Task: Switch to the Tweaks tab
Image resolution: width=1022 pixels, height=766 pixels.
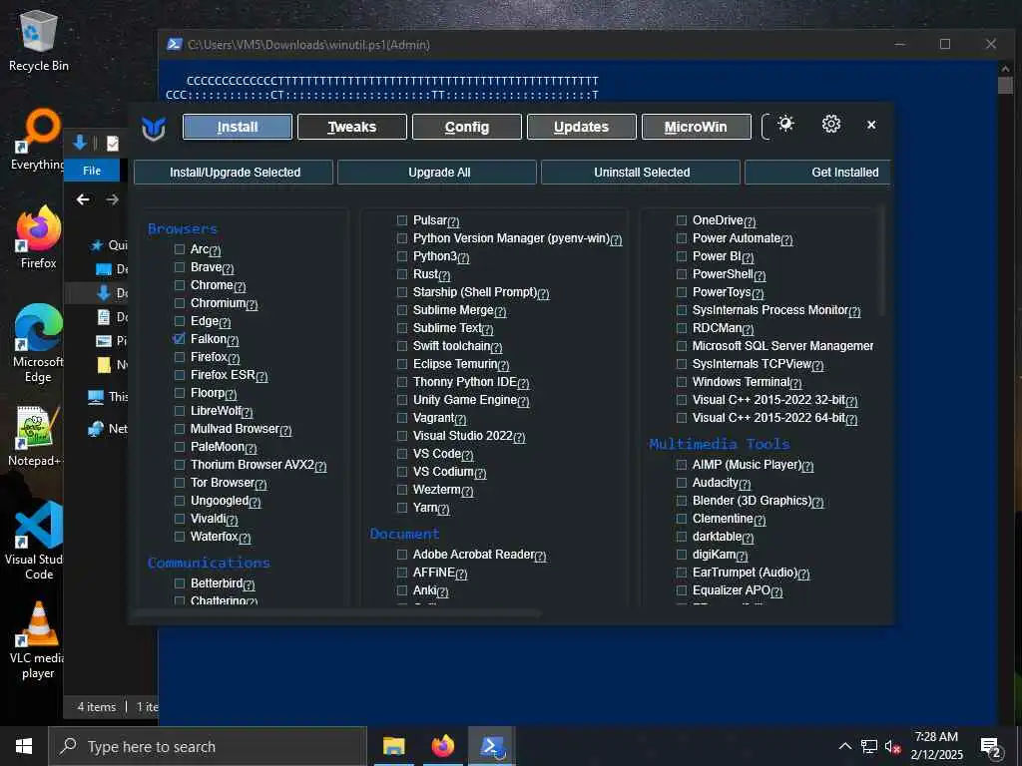Action: [352, 127]
